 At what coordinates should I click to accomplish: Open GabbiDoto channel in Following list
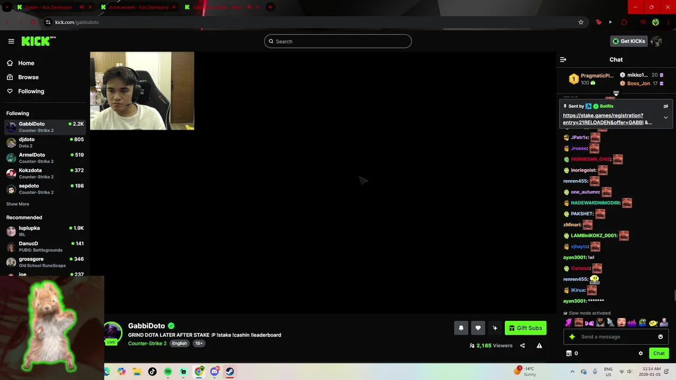click(x=45, y=127)
